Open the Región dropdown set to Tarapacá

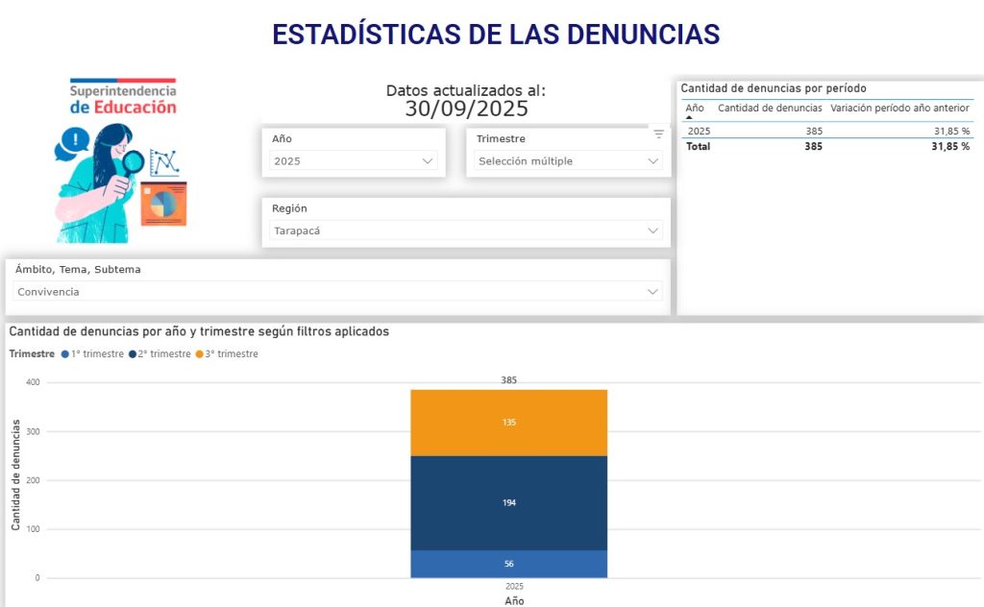tap(466, 231)
